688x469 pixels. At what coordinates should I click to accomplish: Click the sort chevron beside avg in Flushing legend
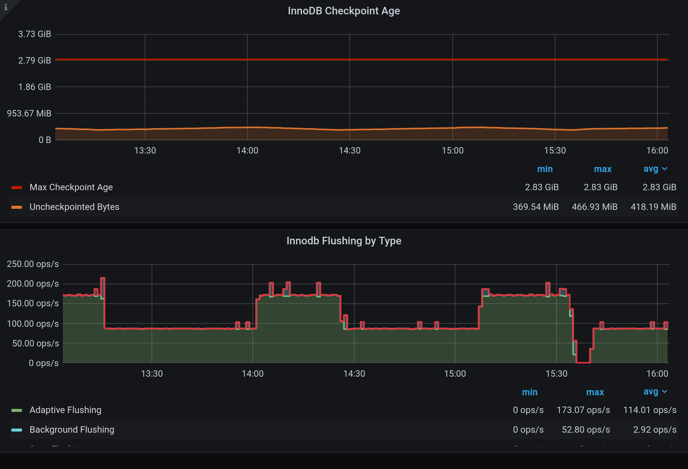click(665, 392)
